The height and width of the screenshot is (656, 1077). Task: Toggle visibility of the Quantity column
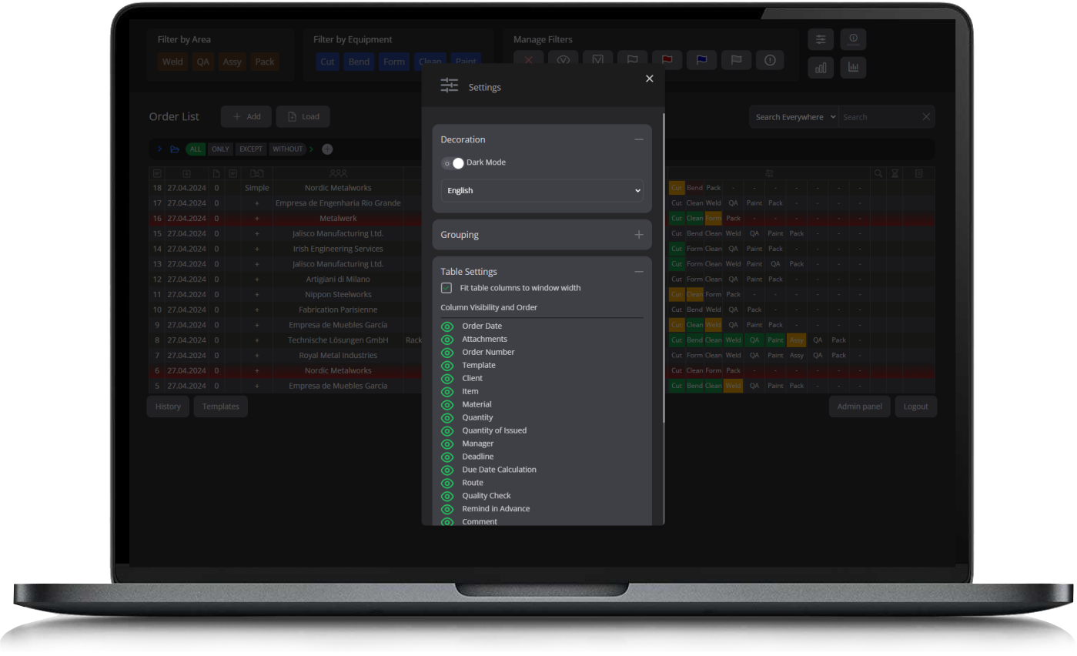pos(447,417)
